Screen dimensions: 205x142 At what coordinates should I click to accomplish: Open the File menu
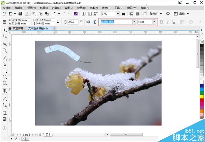(7, 8)
